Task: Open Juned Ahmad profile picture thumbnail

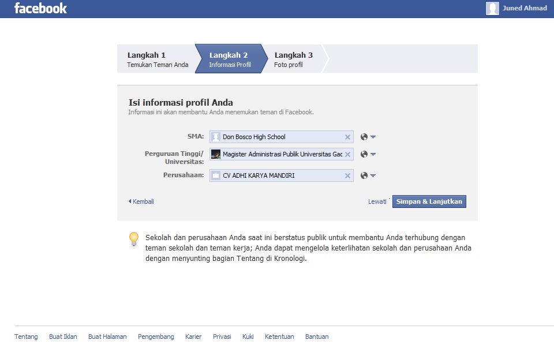Action: [x=492, y=8]
